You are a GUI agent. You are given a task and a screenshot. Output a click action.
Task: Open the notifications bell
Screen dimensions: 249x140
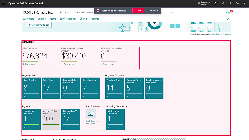pos(230,3)
